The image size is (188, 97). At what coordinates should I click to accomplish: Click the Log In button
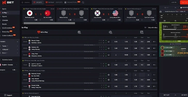click(174, 2)
